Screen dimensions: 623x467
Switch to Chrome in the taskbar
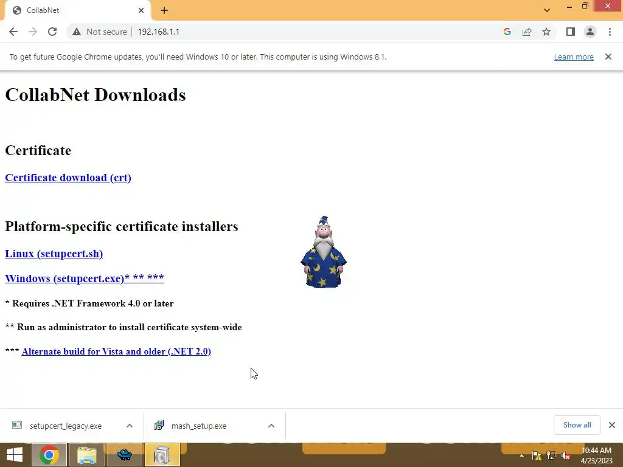[x=49, y=455]
